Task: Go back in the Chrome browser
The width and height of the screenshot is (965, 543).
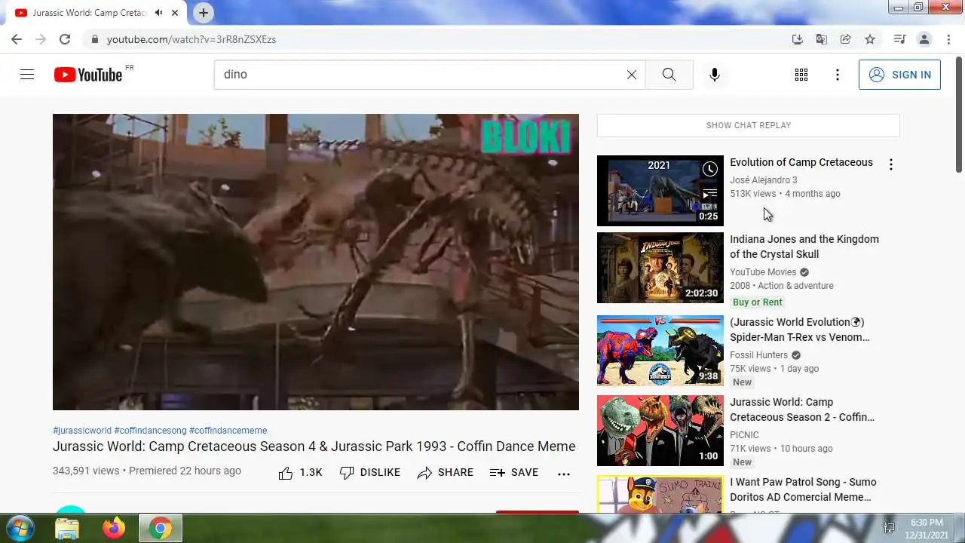Action: coord(17,39)
